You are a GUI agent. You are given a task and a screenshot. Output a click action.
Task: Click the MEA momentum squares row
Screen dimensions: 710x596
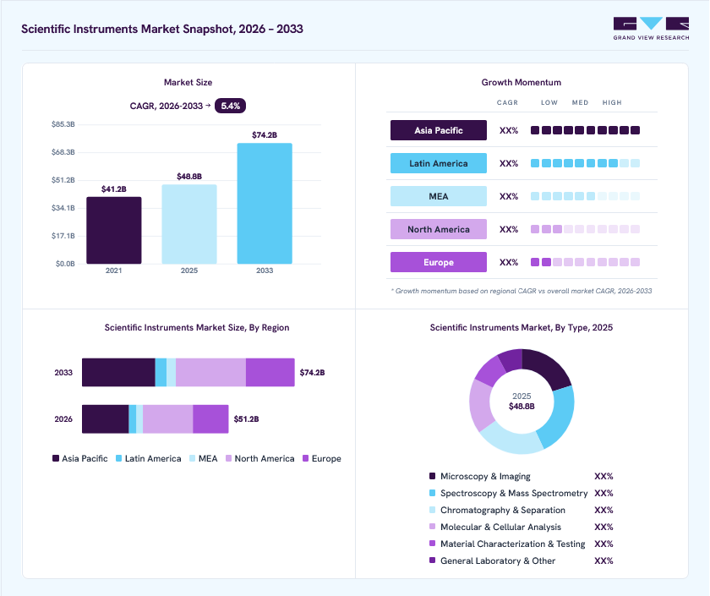(585, 196)
